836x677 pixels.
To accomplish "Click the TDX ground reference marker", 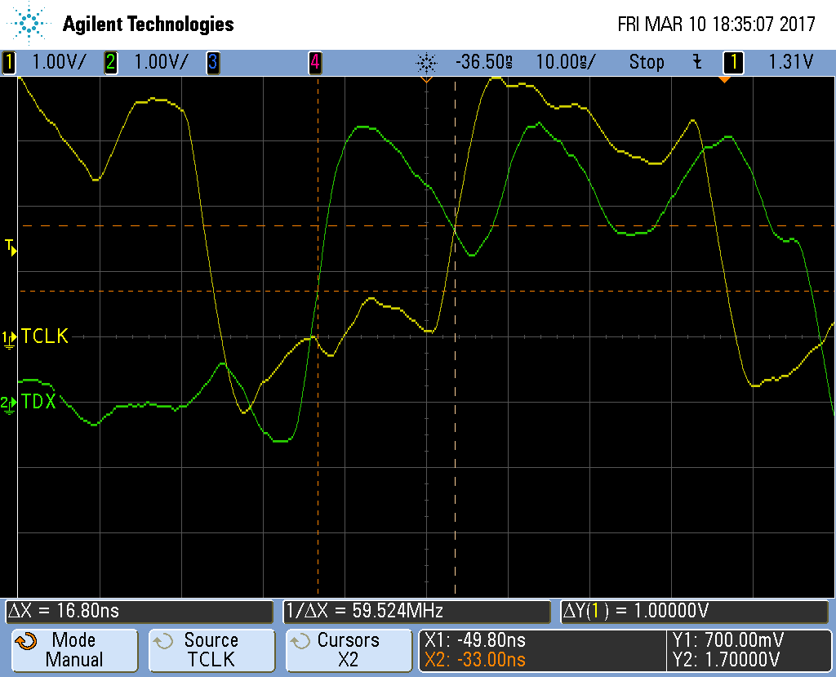I will pyautogui.click(x=9, y=403).
